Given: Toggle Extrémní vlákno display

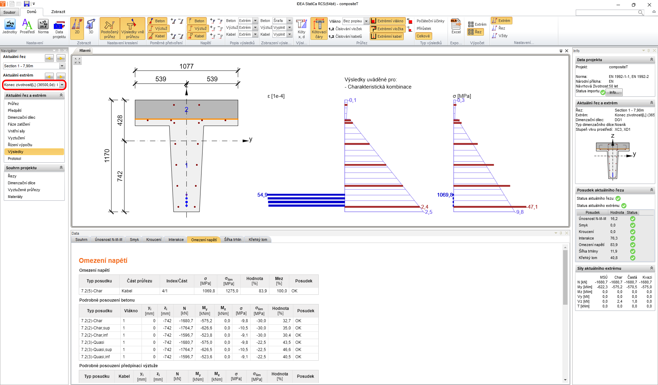Looking at the screenshot, I should point(388,21).
